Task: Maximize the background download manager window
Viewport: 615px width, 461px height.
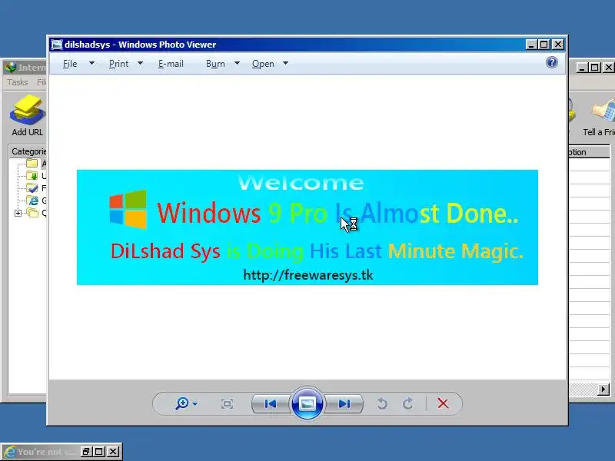Action: [595, 68]
